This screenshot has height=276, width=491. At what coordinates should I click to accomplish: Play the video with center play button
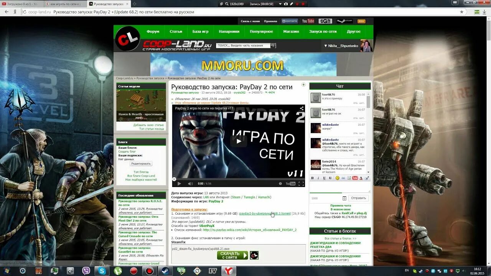tap(239, 141)
